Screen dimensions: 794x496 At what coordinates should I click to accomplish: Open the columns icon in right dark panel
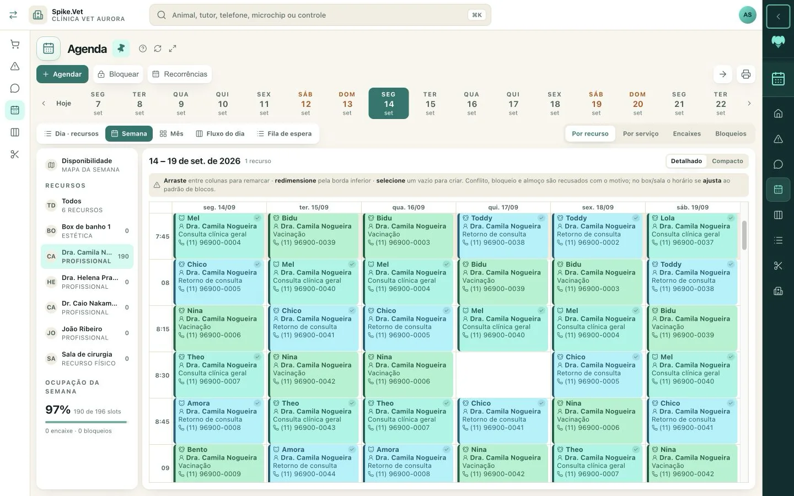pos(778,215)
